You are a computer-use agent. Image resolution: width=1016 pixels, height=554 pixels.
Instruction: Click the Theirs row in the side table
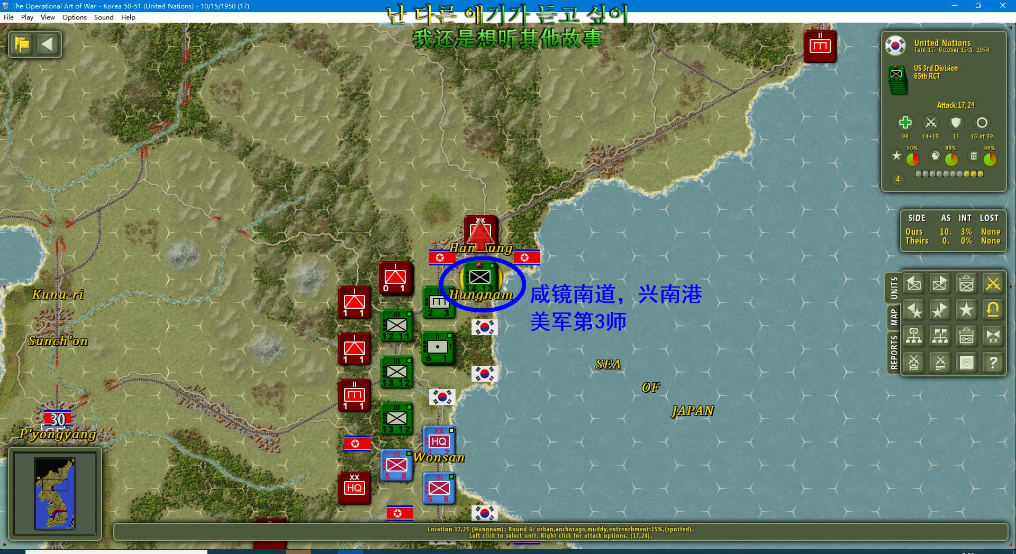click(x=952, y=241)
